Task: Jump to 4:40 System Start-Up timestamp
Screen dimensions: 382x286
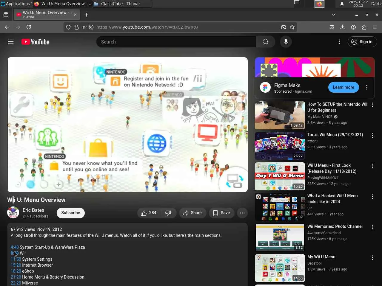Action: [15, 247]
